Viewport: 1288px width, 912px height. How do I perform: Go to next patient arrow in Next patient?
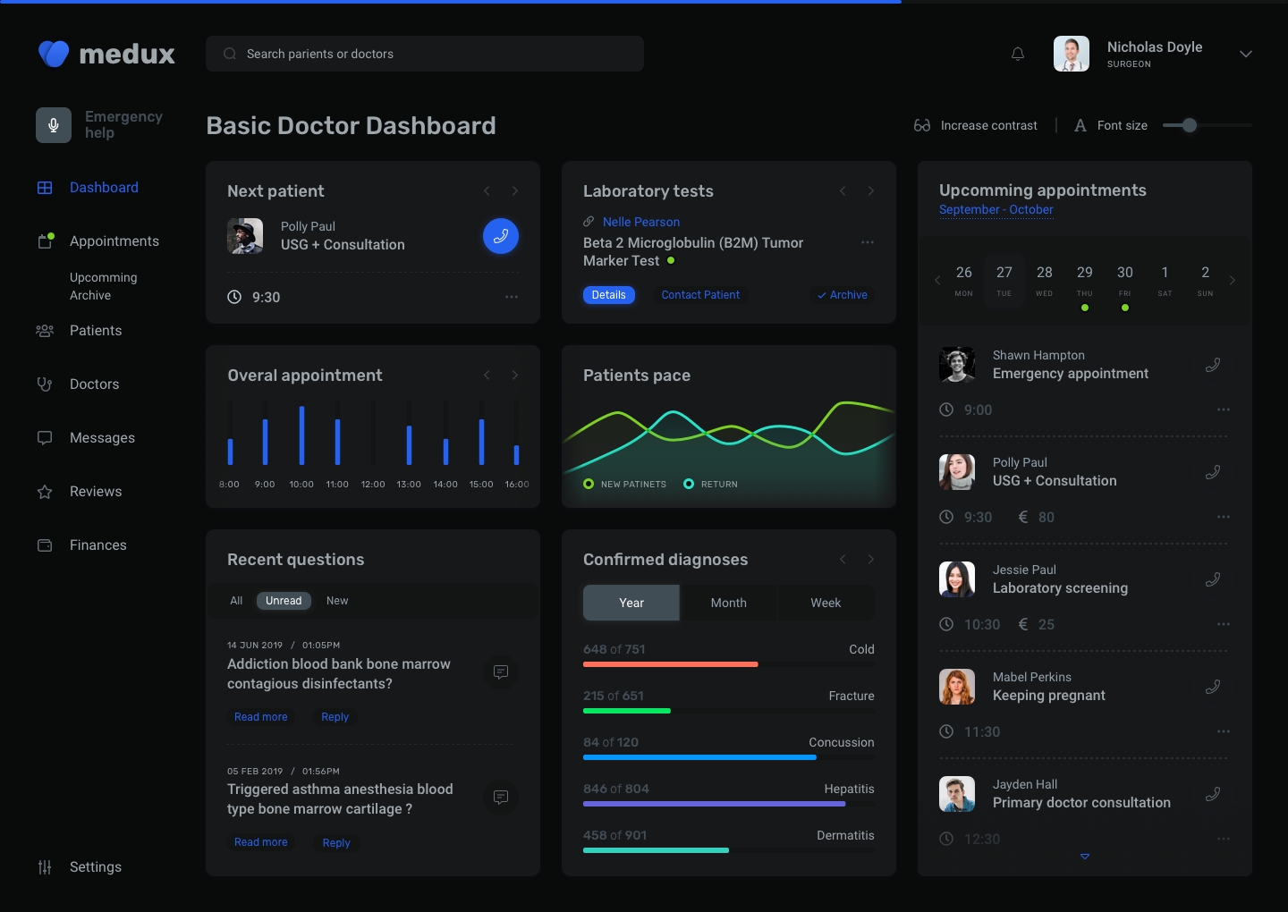click(x=515, y=190)
